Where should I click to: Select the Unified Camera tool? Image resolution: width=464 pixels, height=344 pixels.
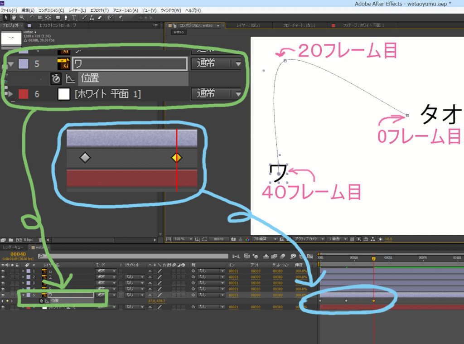[x=40, y=18]
